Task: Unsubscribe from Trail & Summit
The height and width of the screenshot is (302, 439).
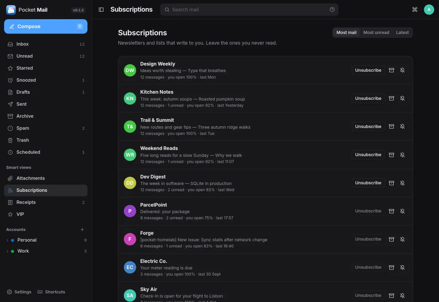Action: (x=368, y=127)
